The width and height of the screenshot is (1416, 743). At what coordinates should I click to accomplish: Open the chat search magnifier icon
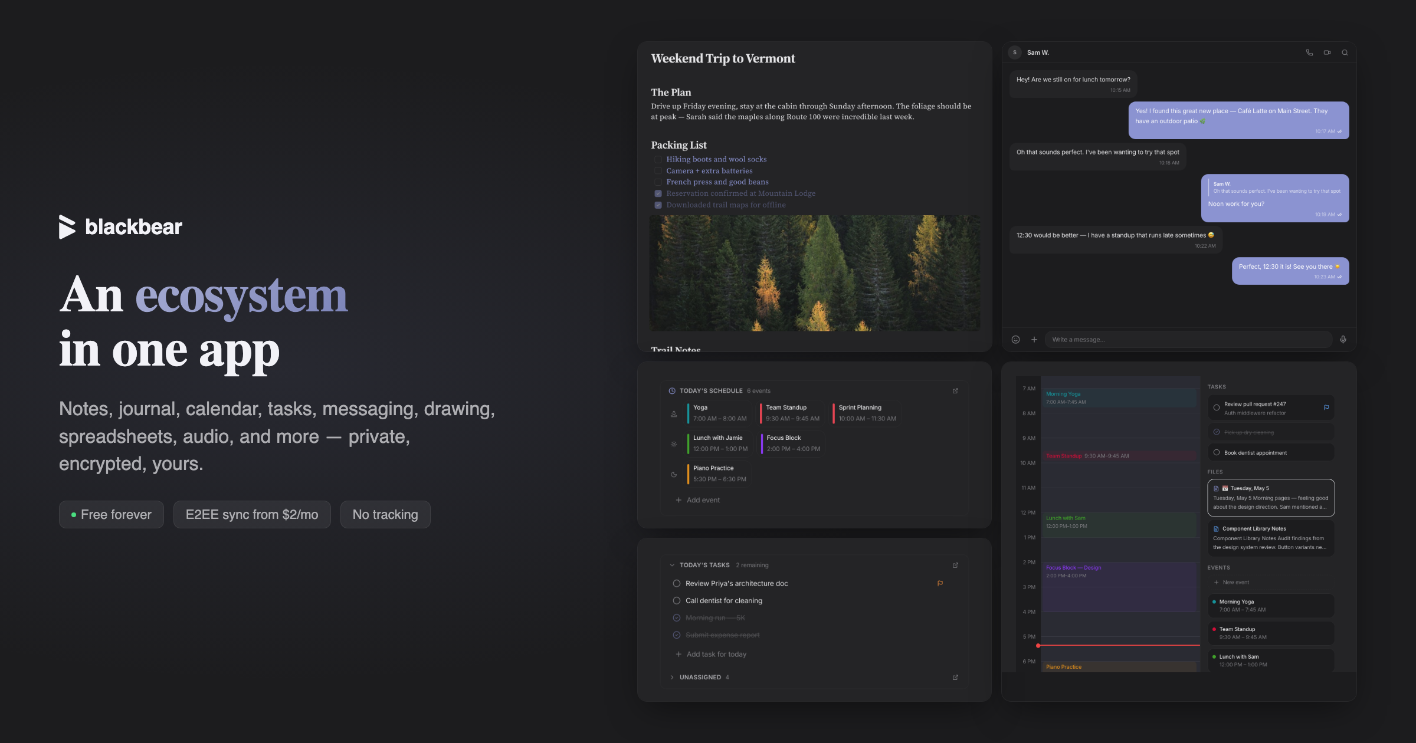click(1345, 52)
